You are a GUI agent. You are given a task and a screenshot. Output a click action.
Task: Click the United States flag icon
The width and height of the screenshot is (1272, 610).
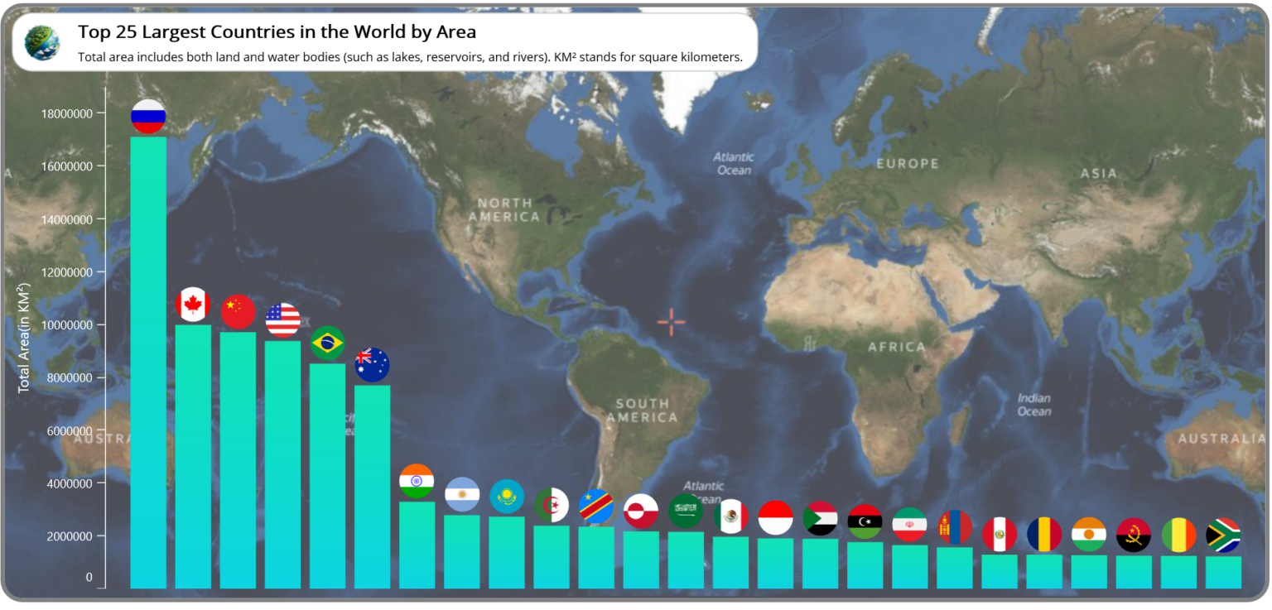pyautogui.click(x=282, y=320)
